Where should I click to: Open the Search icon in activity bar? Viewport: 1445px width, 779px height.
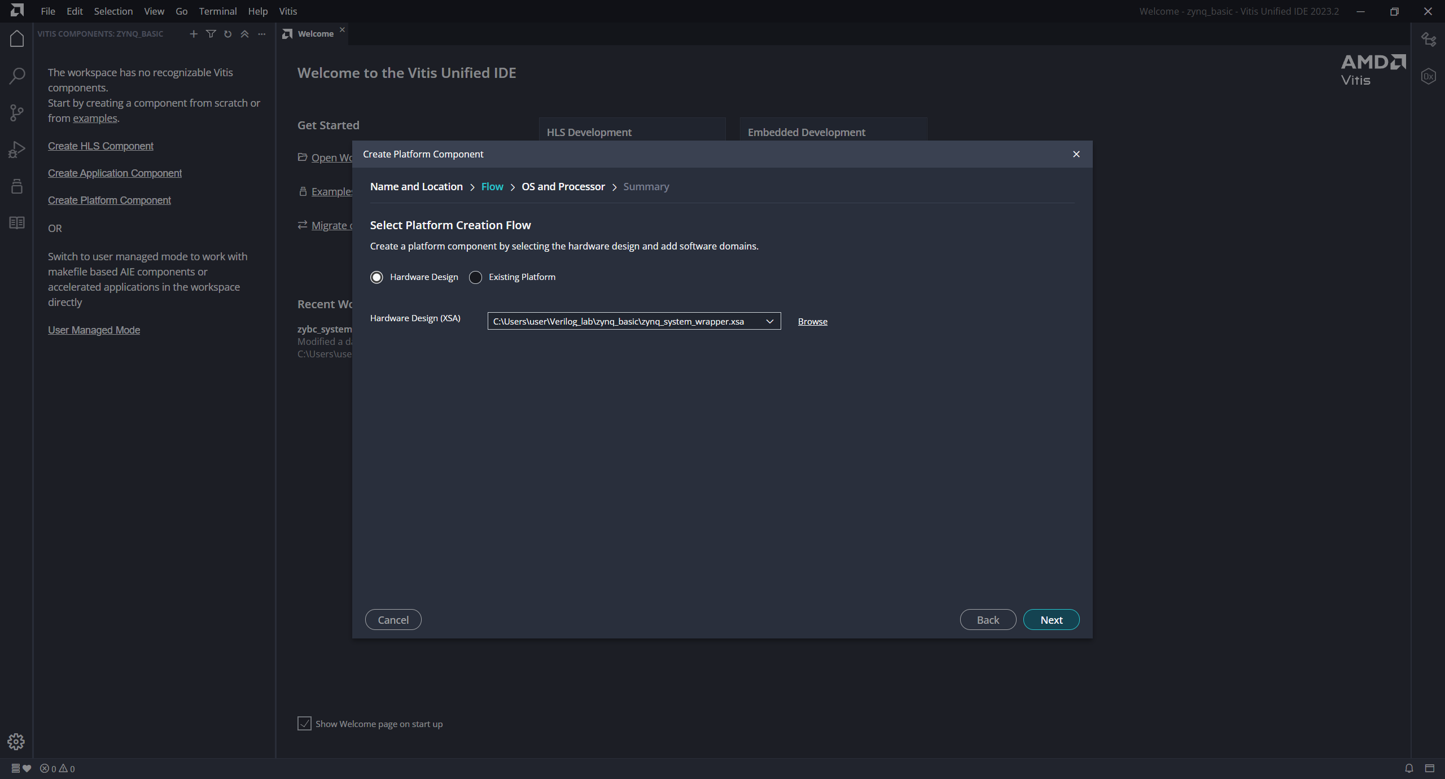[17, 76]
